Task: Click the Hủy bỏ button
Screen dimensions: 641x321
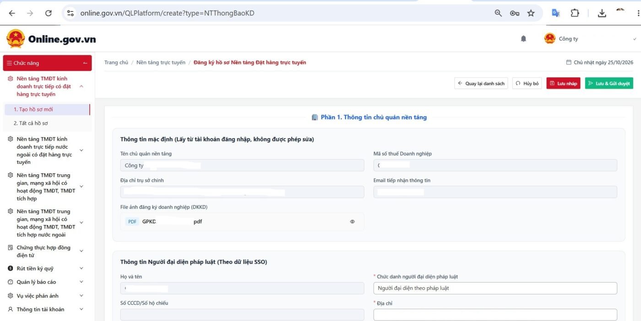Action: tap(527, 84)
